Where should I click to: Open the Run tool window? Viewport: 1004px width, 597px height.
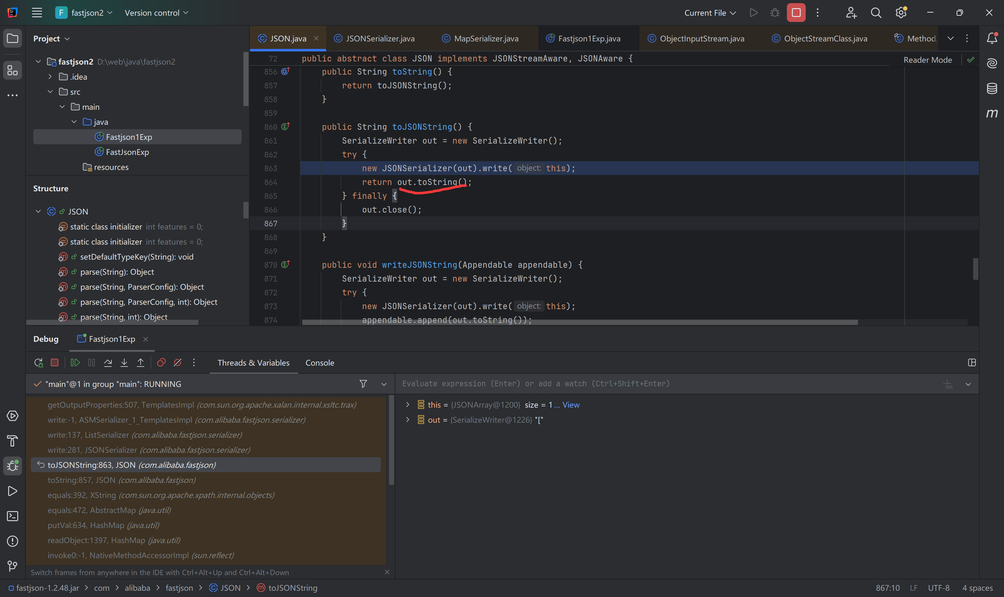(13, 491)
